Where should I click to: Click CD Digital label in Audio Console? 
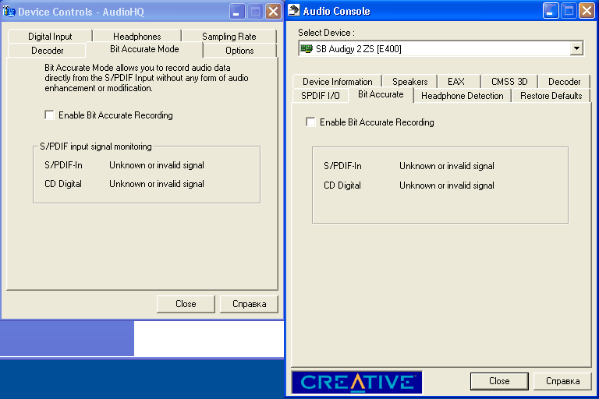tap(342, 185)
